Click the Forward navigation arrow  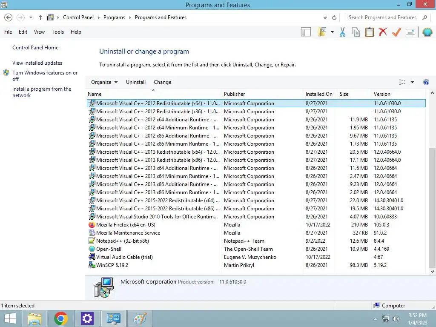20,17
